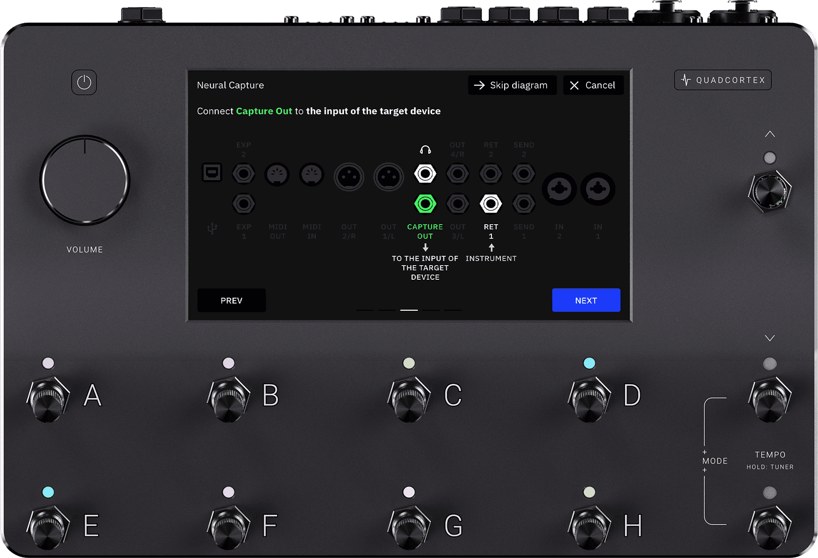Click the footswitch under the down chevron
The height and width of the screenshot is (558, 818).
click(770, 399)
